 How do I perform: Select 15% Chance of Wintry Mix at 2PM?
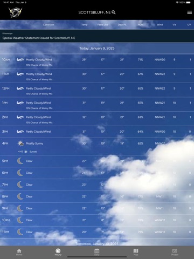click(x=39, y=122)
